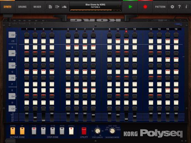Toggle step 5 note B

pos(68,47)
